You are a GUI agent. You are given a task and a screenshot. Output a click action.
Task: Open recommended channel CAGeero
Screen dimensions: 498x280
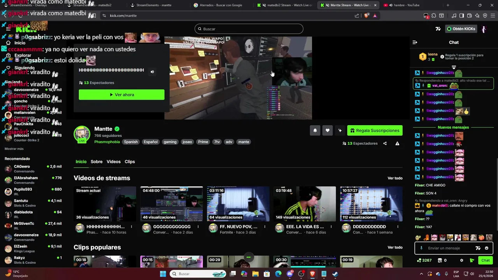click(33, 169)
